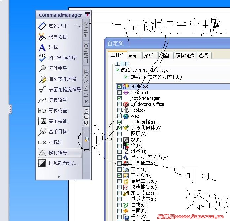
Task: Switch to the 草图(K) sketch tab
Action: pyautogui.click(x=86, y=29)
